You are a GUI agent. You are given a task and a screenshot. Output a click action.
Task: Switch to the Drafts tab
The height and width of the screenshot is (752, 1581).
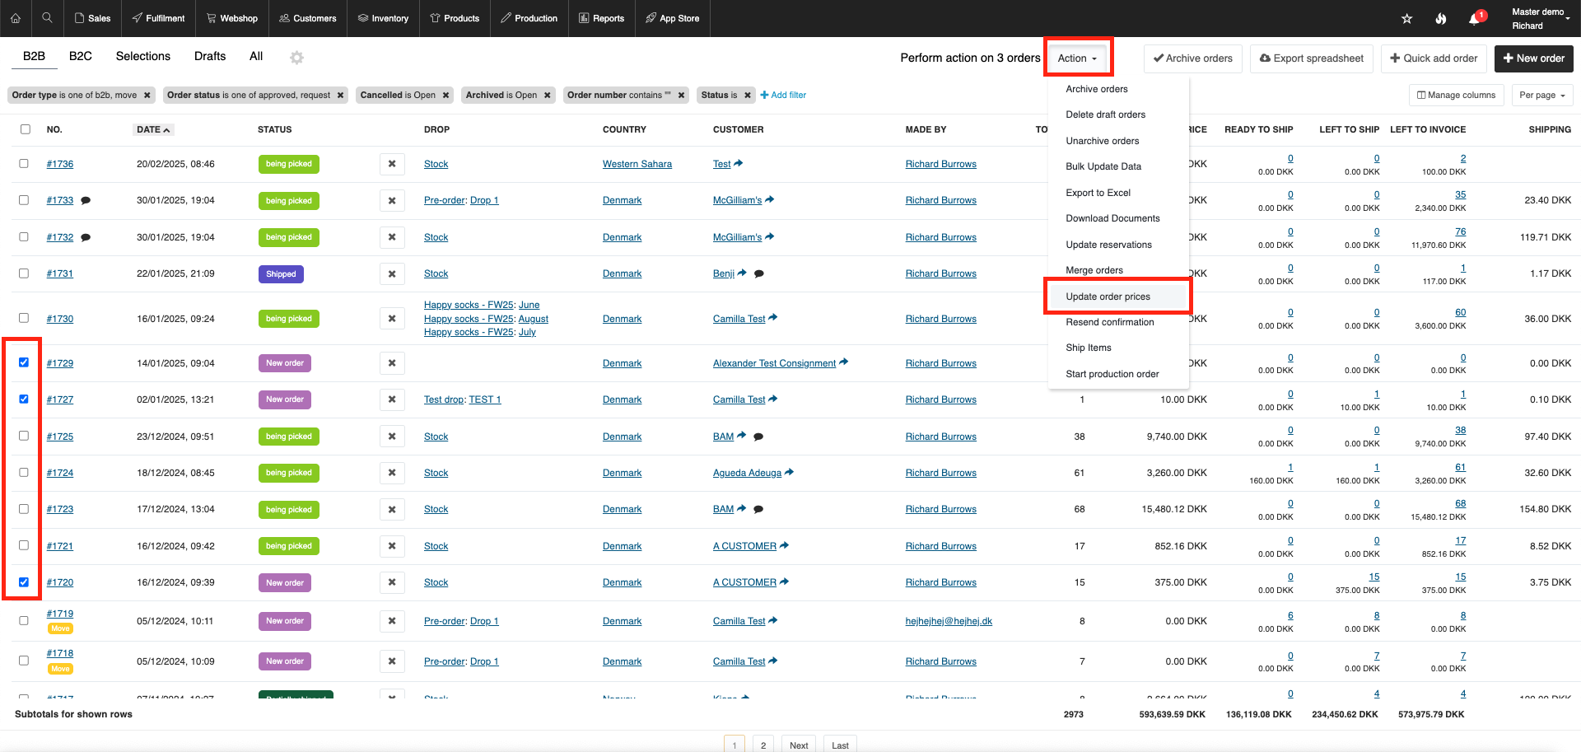(x=210, y=56)
